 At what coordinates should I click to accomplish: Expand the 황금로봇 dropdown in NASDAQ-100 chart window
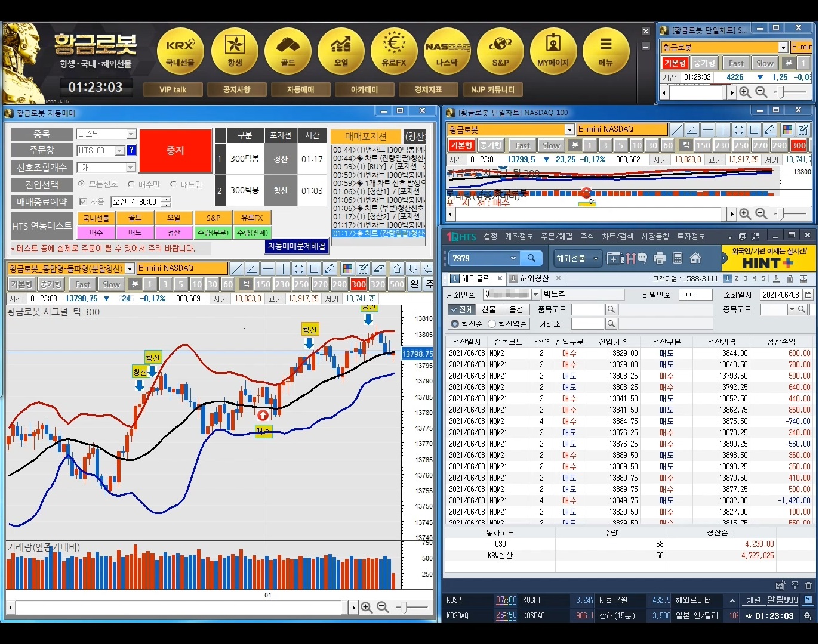pyautogui.click(x=569, y=129)
